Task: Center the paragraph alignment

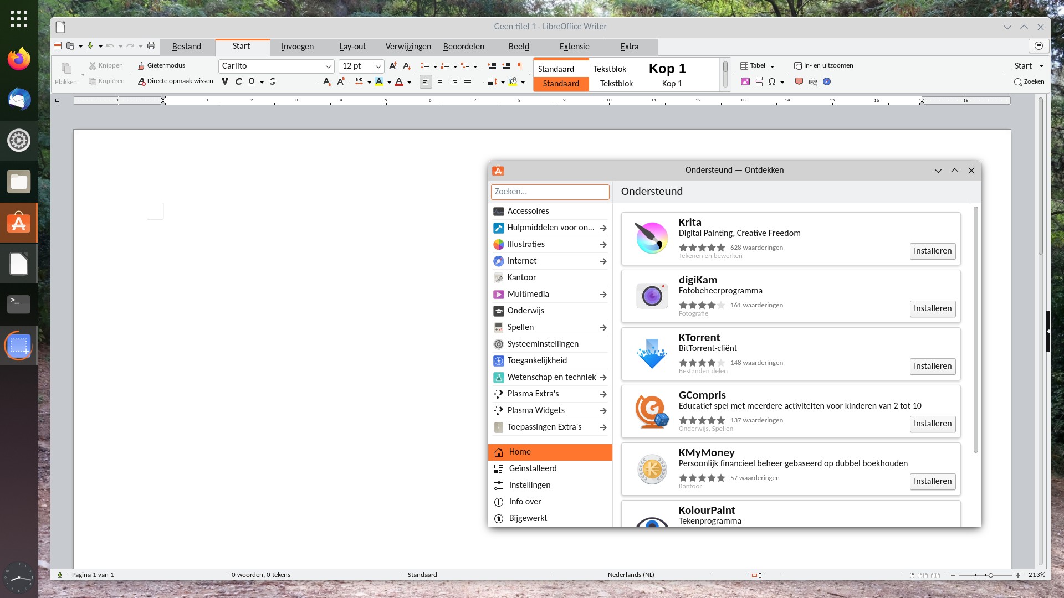Action: [440, 82]
